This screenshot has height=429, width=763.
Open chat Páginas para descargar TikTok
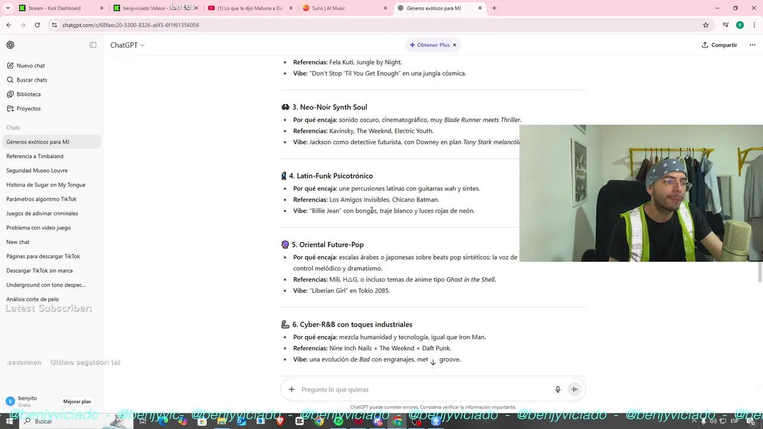tap(51, 256)
